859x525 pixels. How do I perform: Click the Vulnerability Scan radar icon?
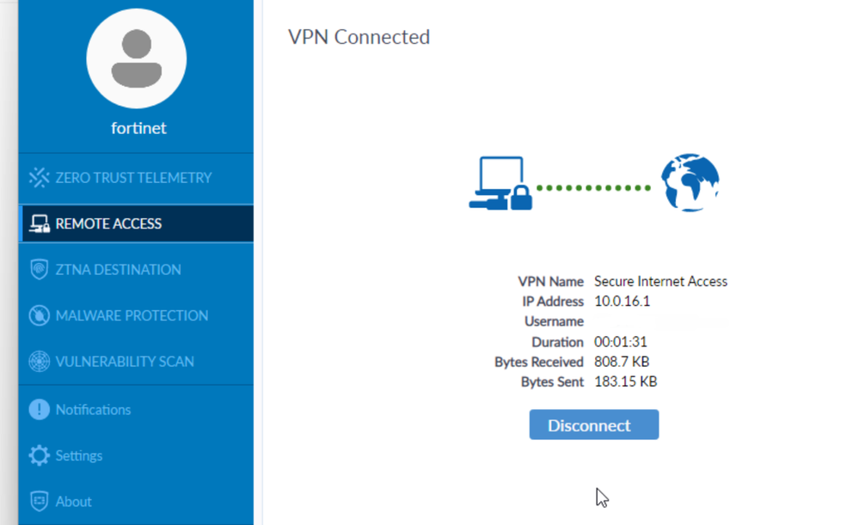(x=40, y=362)
